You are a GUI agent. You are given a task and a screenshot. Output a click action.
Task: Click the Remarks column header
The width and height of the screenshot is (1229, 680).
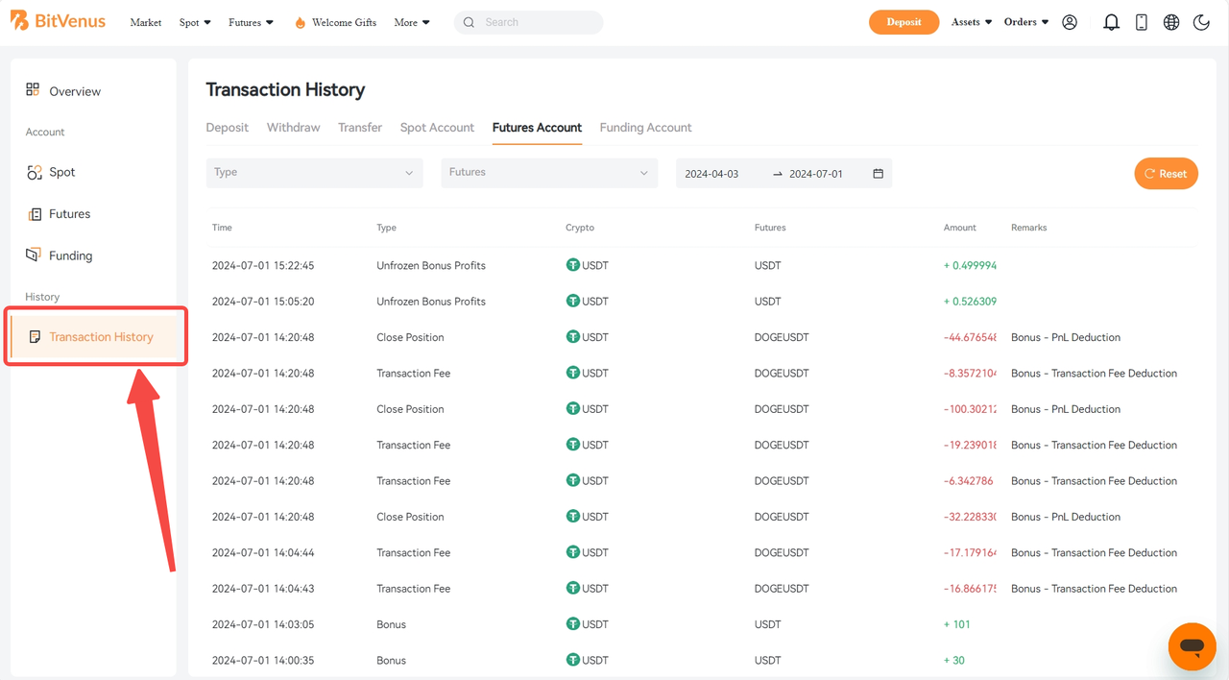[x=1028, y=228]
